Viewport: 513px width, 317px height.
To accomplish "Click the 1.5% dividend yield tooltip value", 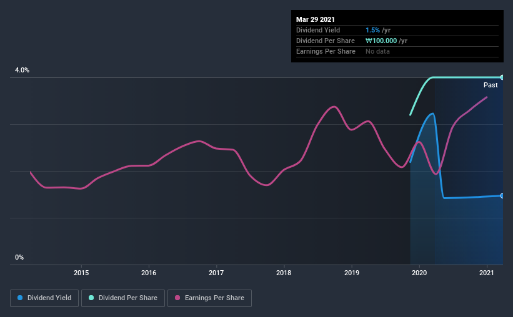I will [372, 30].
